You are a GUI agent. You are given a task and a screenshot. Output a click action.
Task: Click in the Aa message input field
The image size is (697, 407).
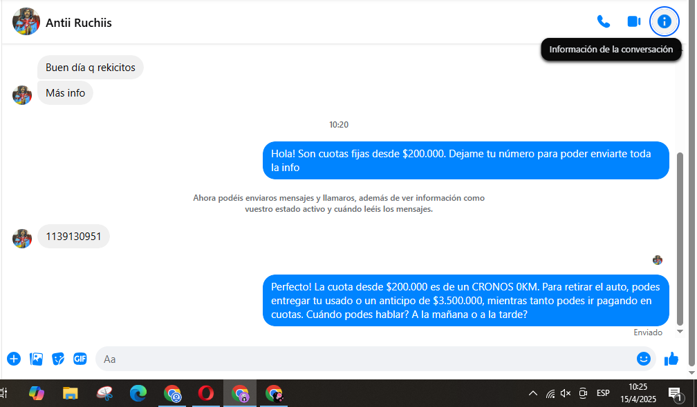pos(360,359)
